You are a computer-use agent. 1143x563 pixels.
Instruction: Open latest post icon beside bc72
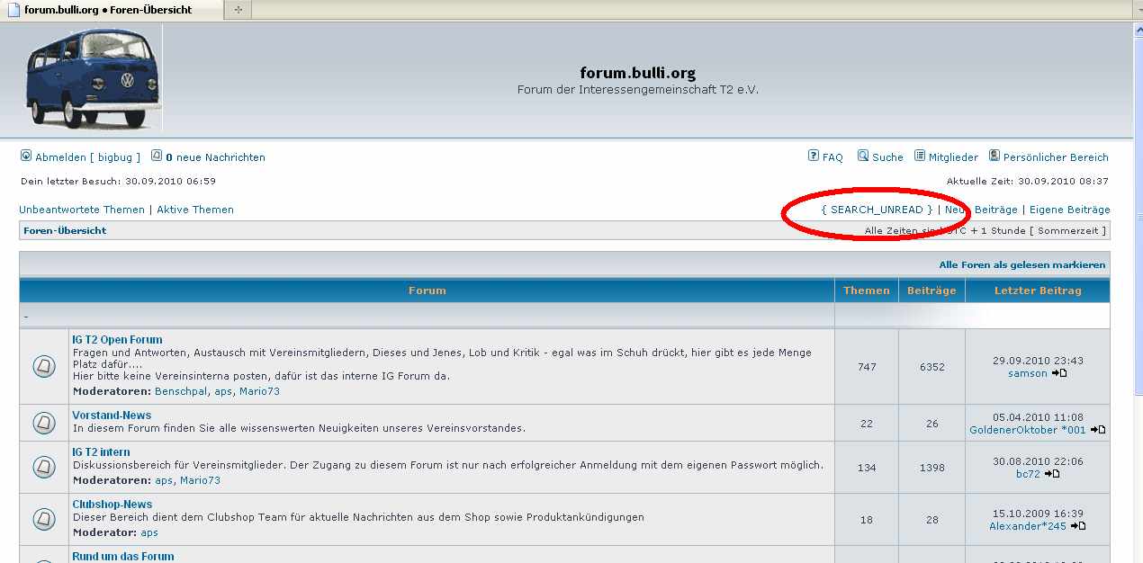click(x=1052, y=474)
